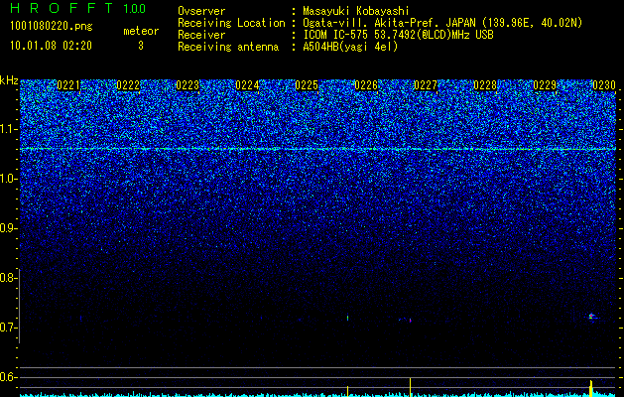Click the version number 1.0.0

(134, 9)
